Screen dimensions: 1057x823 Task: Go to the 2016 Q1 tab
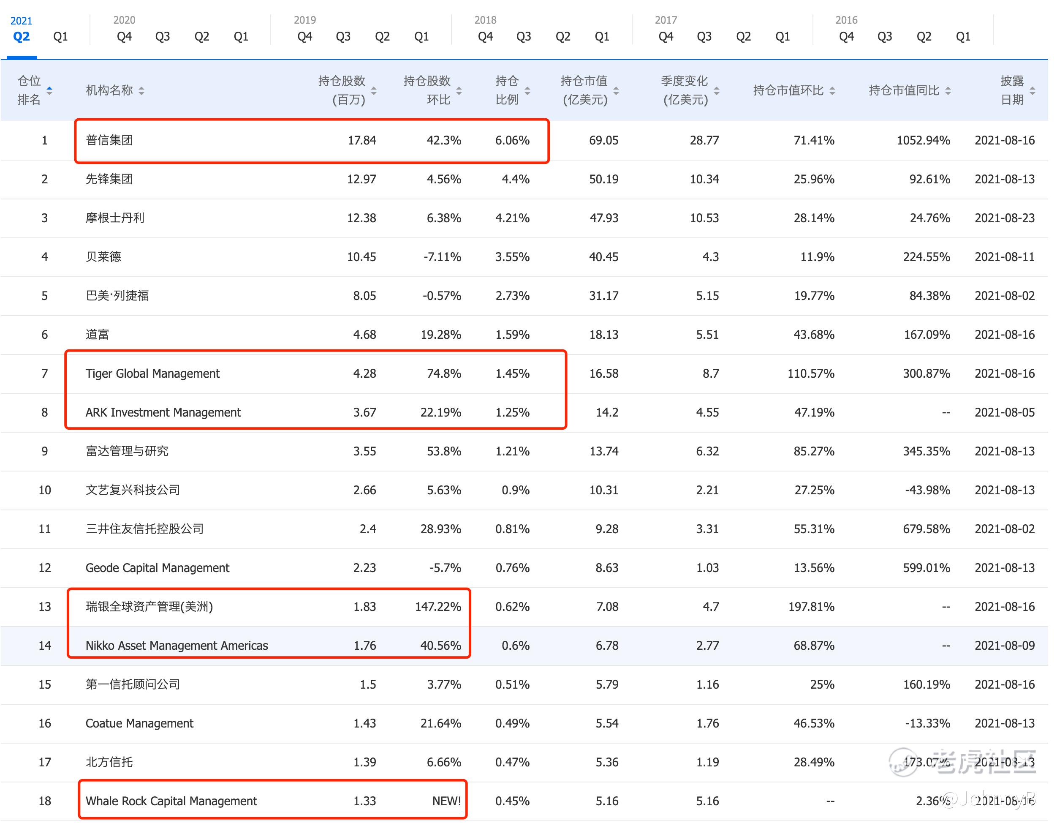coord(963,36)
